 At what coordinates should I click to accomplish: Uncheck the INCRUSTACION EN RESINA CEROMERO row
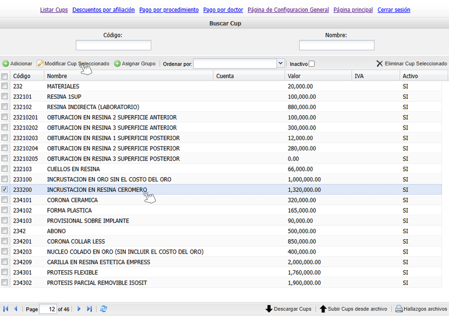[x=4, y=189]
